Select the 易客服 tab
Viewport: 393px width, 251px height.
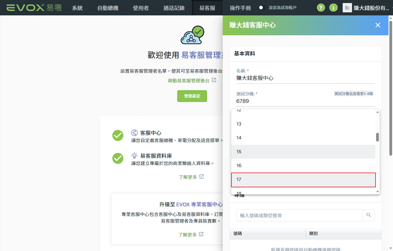207,8
